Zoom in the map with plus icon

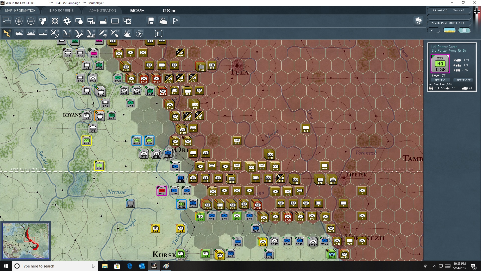coord(19,21)
